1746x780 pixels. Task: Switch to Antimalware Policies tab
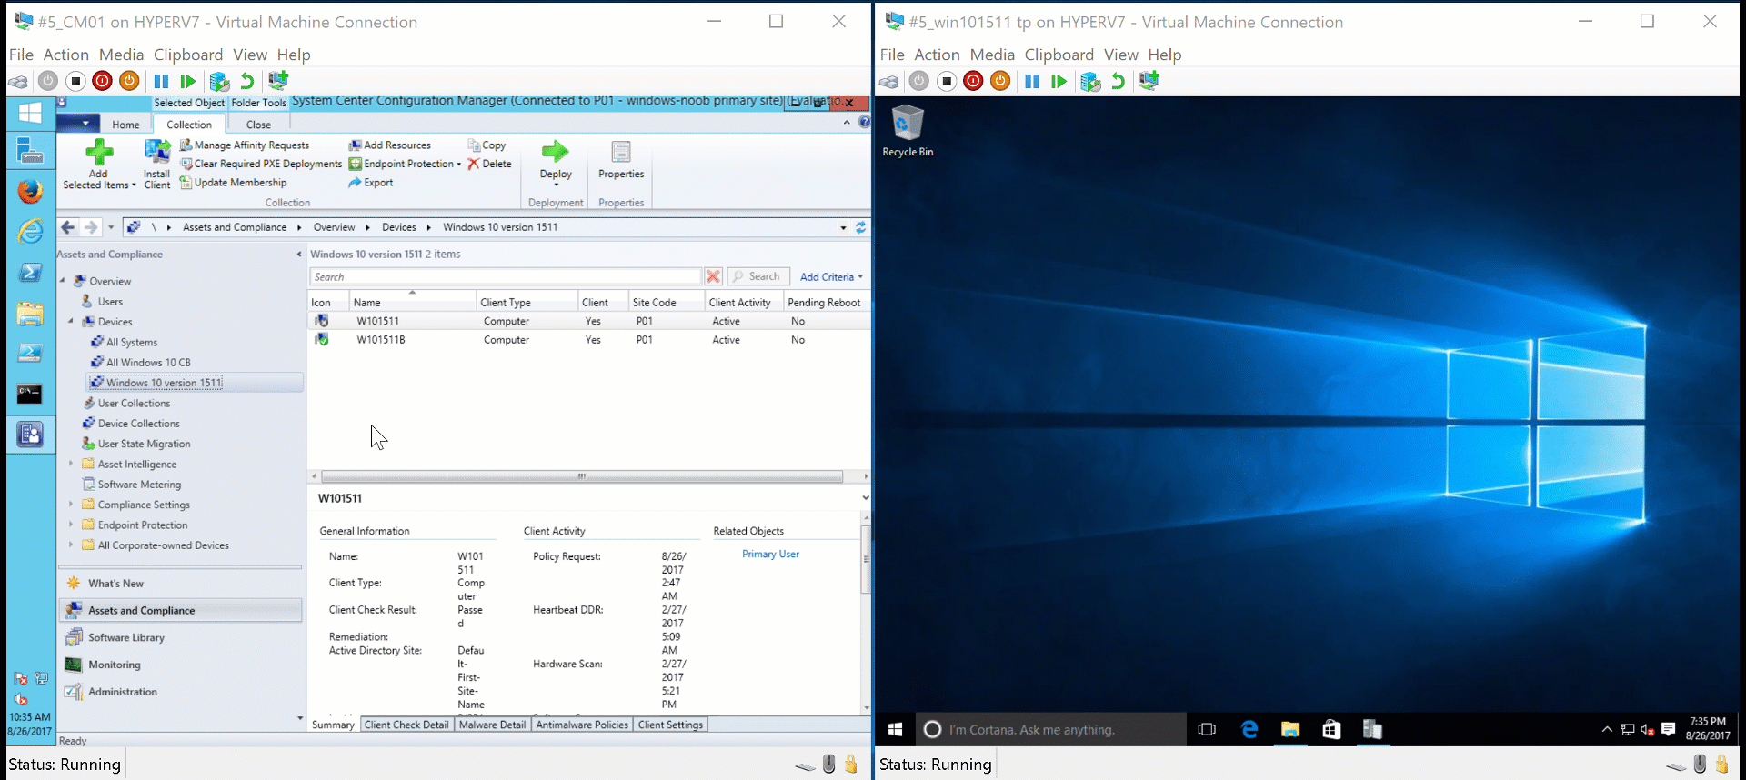pos(582,725)
